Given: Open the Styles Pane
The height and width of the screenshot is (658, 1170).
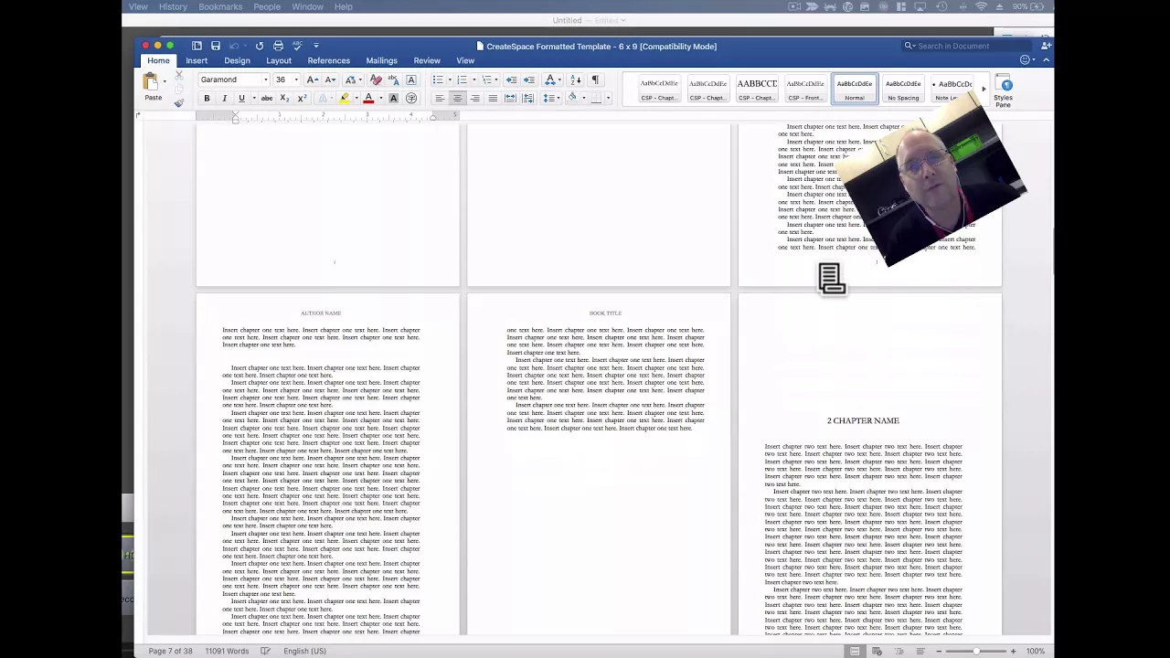Looking at the screenshot, I should coord(1003,91).
